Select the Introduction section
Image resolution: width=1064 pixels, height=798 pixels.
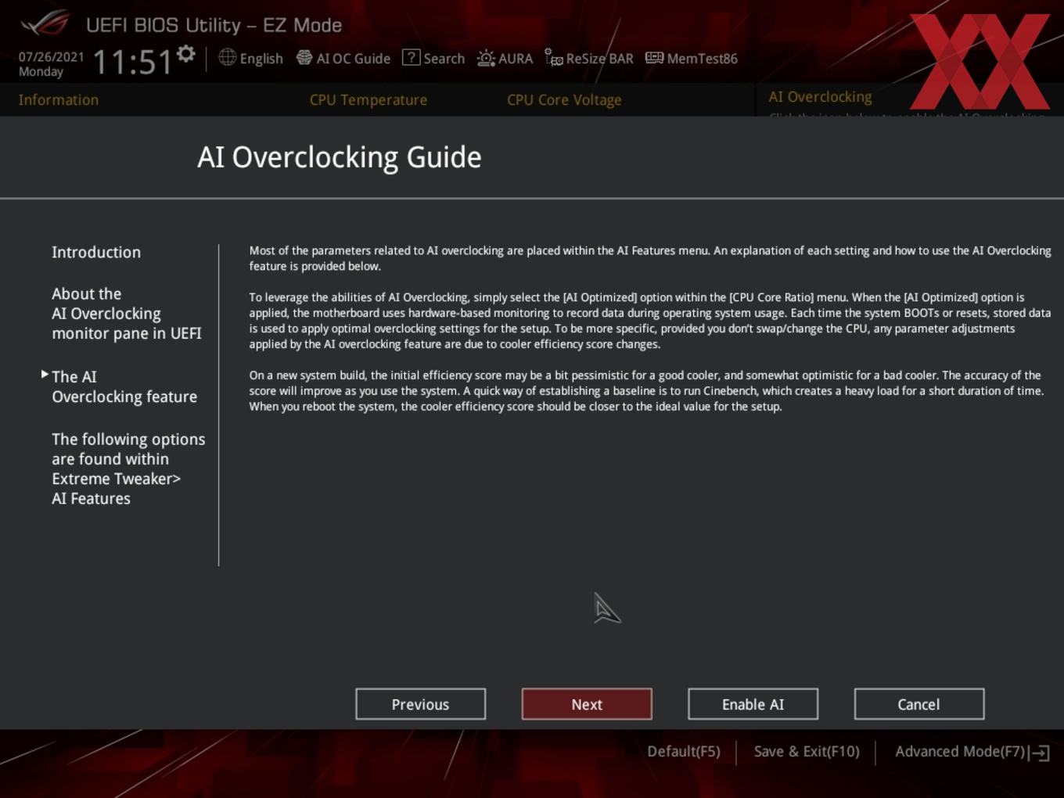point(96,252)
